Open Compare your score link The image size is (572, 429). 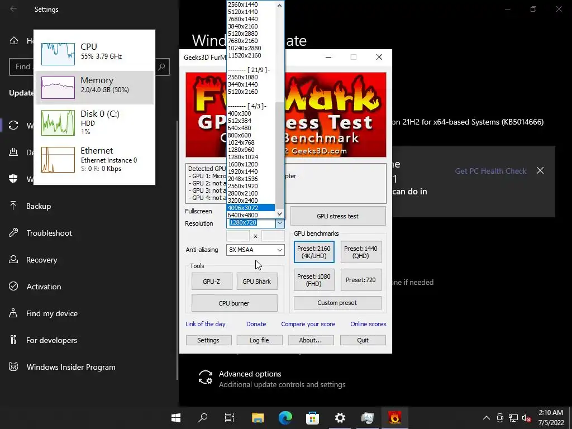tap(308, 324)
